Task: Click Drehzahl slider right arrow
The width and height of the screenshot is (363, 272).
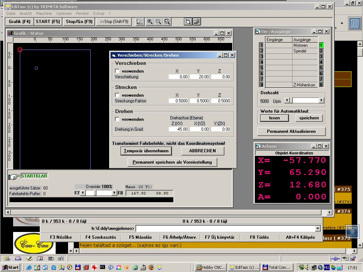Action: 321,100
